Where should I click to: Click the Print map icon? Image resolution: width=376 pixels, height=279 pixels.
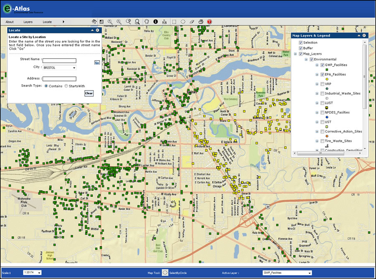pos(201,21)
